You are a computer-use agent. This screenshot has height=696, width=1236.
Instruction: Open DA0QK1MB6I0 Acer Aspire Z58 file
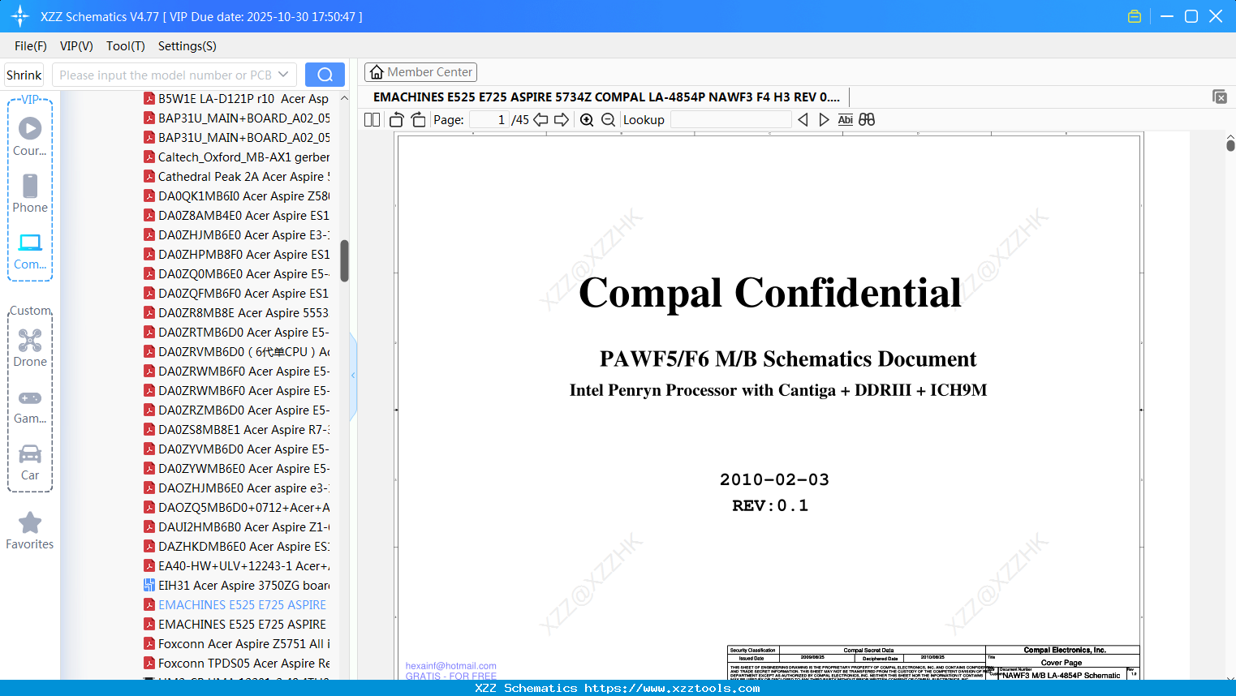pyautogui.click(x=236, y=196)
